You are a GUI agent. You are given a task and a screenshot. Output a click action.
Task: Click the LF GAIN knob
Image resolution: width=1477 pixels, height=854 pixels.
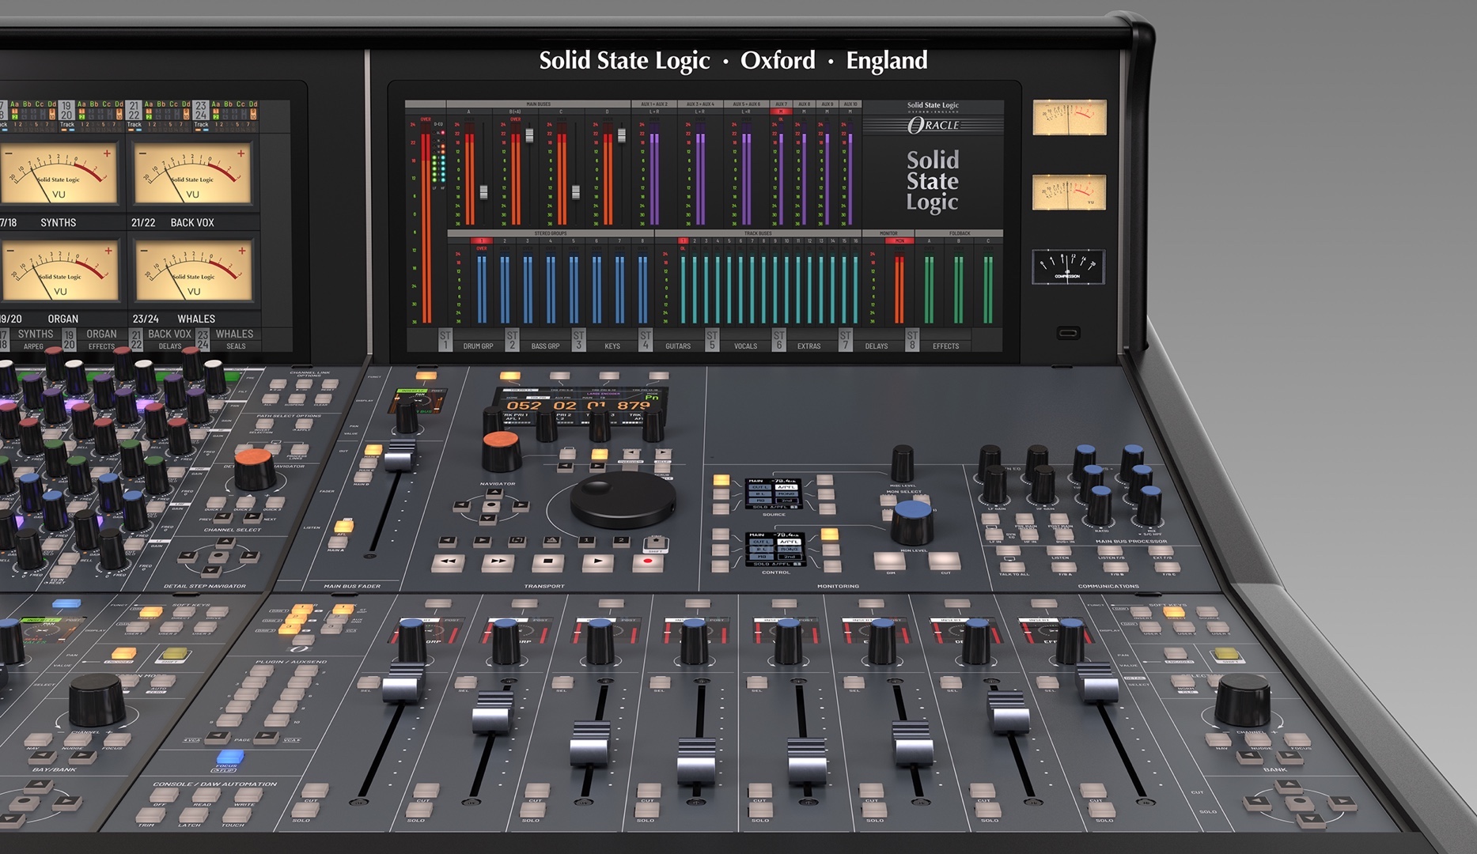994,484
